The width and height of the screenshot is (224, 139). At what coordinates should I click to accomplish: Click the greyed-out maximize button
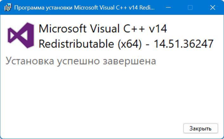tap(190, 7)
